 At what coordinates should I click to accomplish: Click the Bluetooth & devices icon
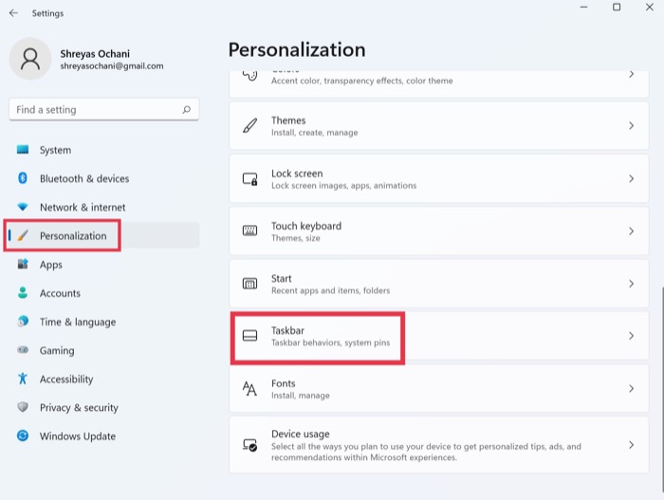click(23, 178)
